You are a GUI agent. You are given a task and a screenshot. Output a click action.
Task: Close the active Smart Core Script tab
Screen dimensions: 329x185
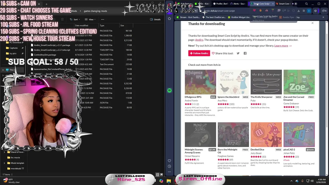tap(273, 4)
